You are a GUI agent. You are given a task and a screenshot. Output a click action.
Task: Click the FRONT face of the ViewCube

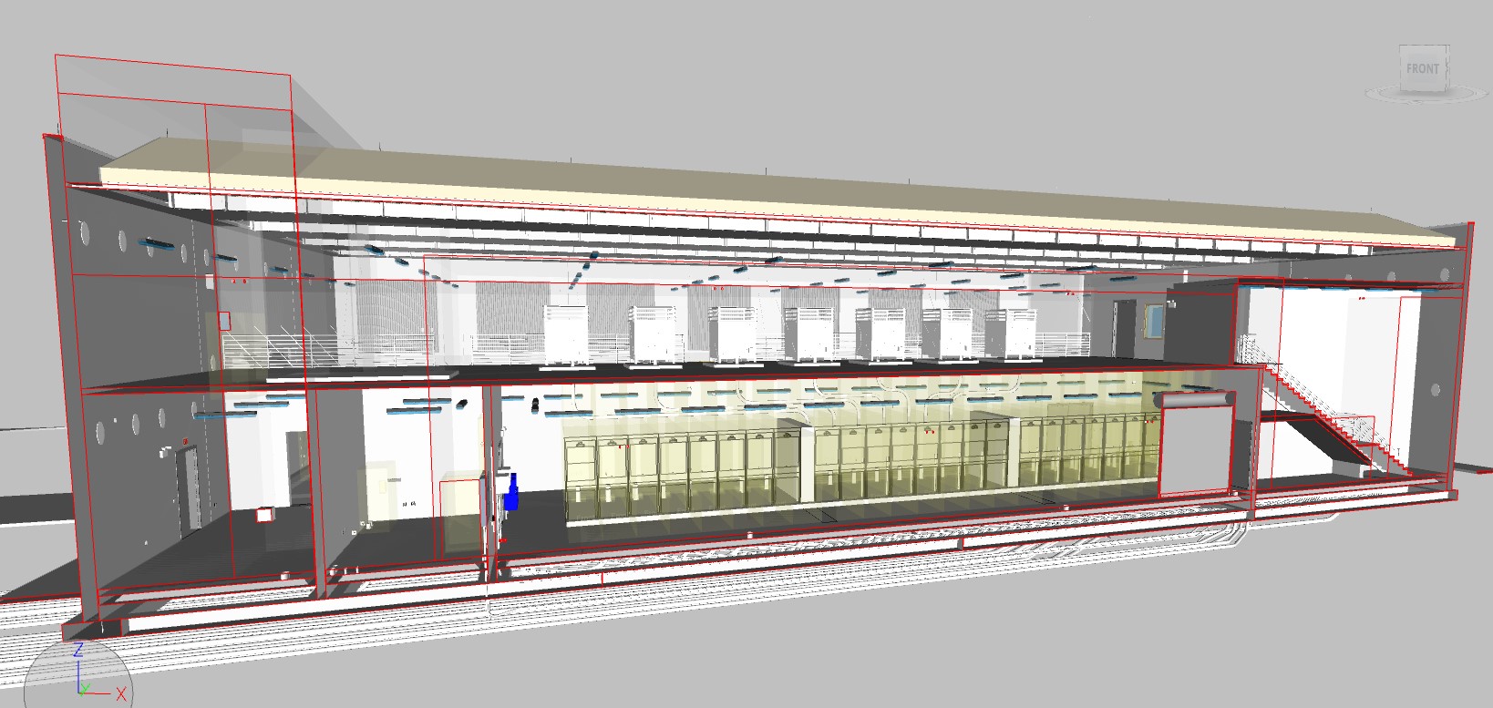[1422, 68]
